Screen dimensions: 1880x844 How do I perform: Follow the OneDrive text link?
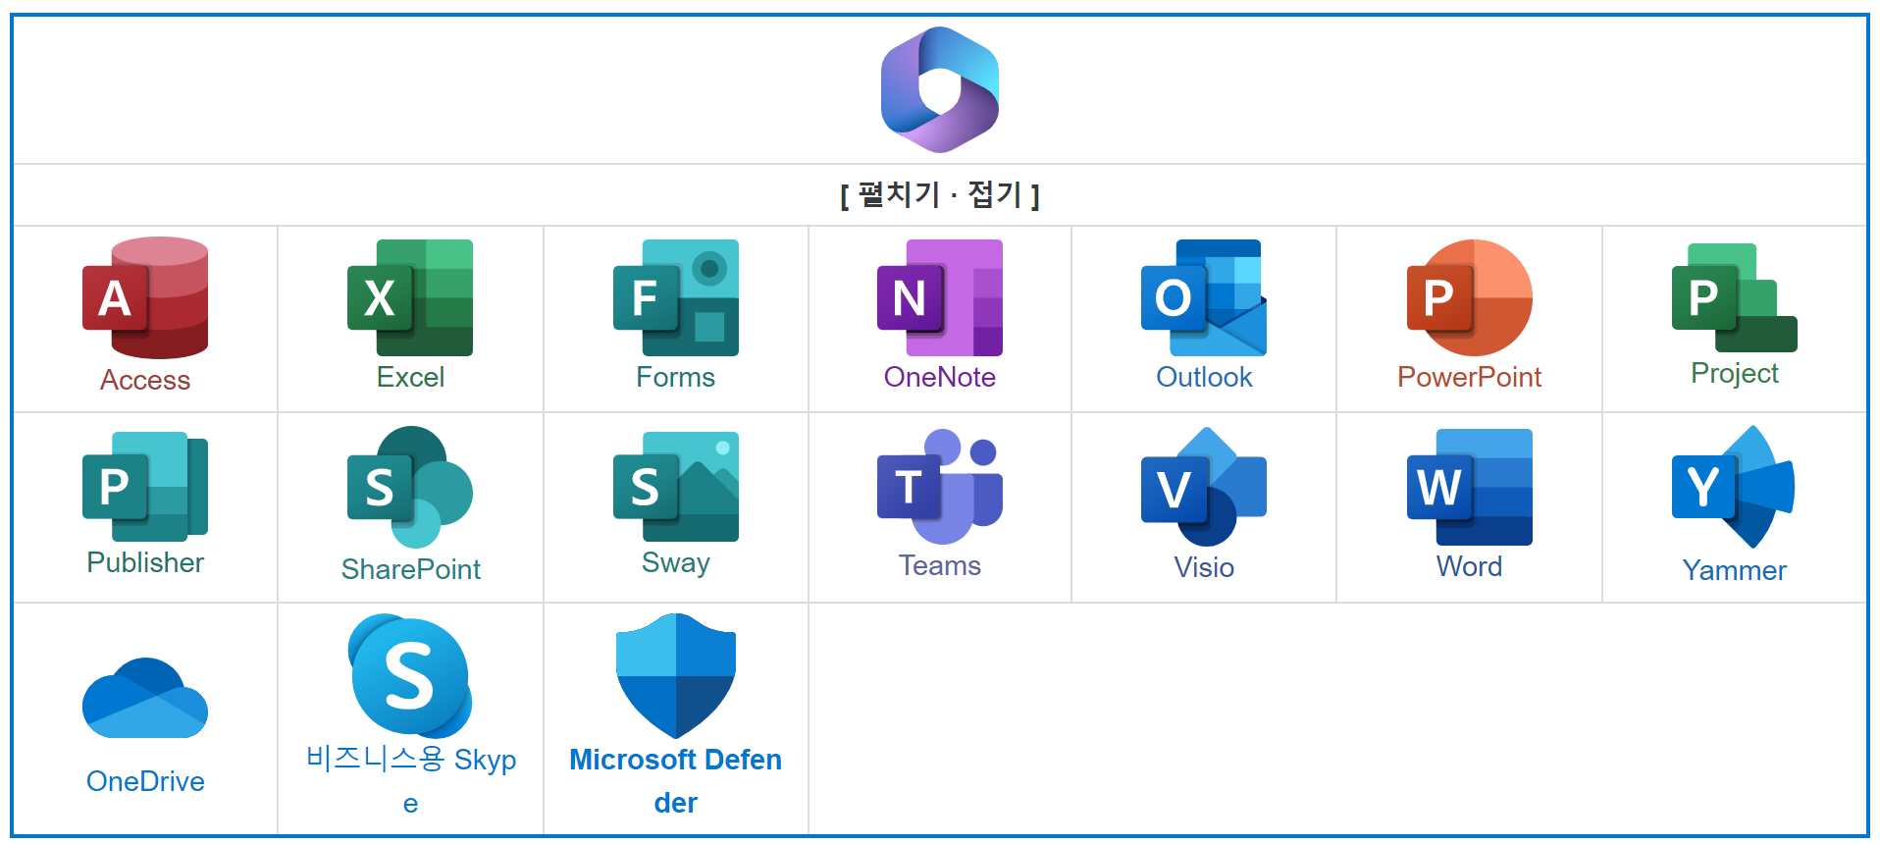click(x=145, y=781)
